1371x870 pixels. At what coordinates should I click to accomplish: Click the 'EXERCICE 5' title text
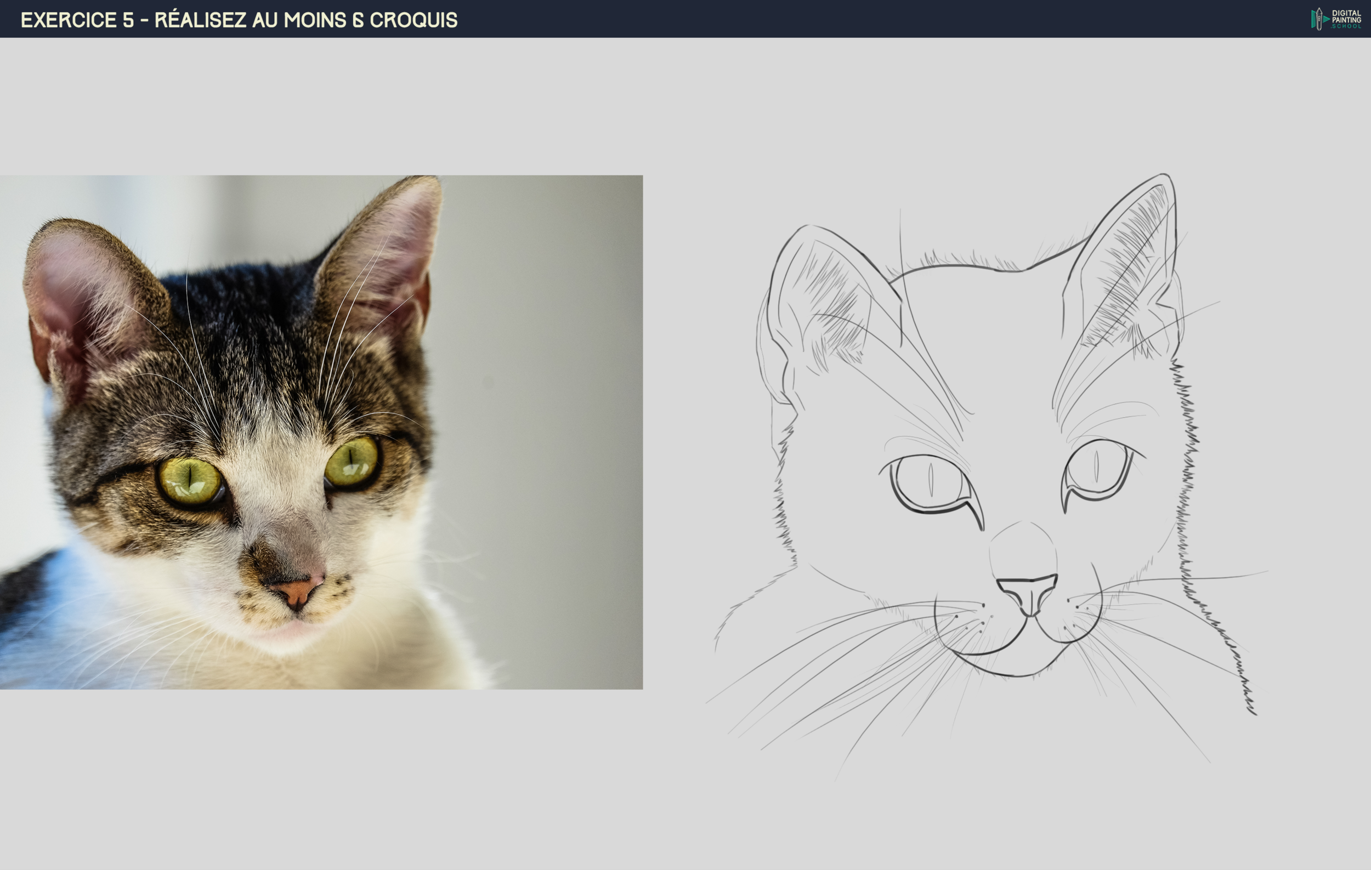[74, 19]
